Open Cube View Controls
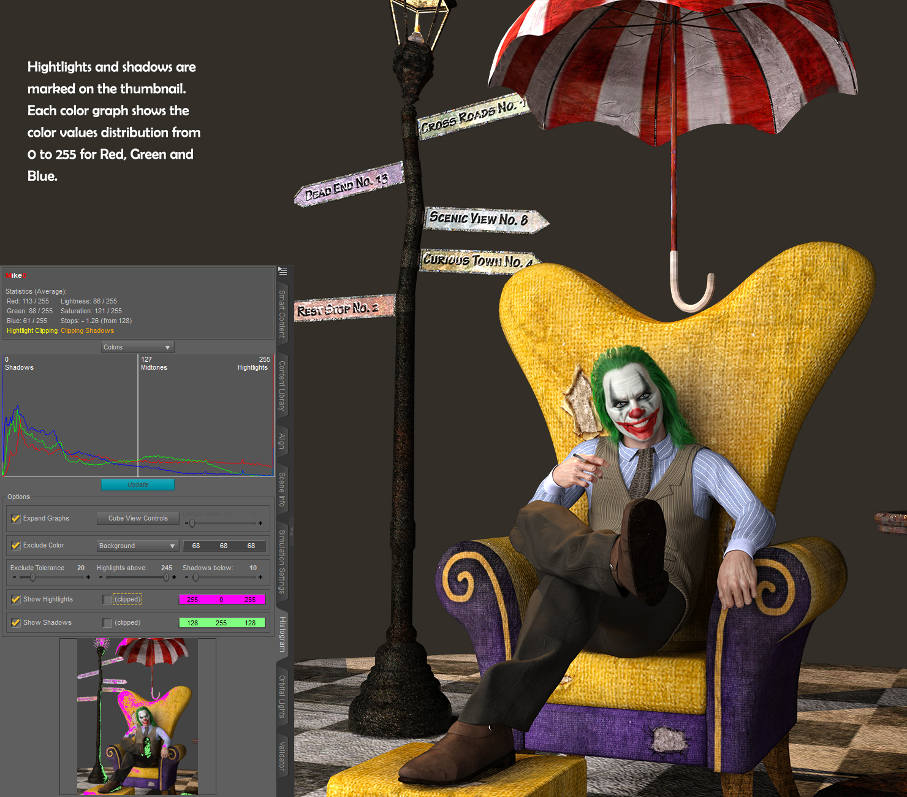This screenshot has width=907, height=797. coord(137,518)
